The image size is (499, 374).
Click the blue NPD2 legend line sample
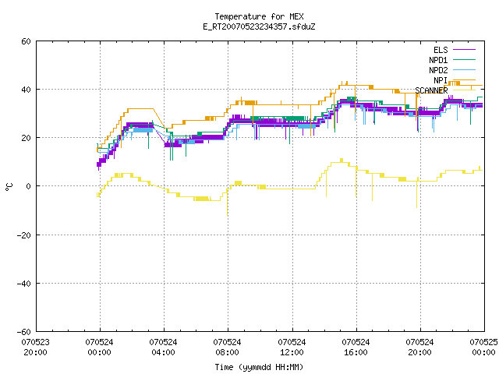click(x=464, y=69)
